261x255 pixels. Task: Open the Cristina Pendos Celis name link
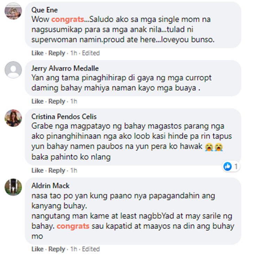[x=64, y=117]
